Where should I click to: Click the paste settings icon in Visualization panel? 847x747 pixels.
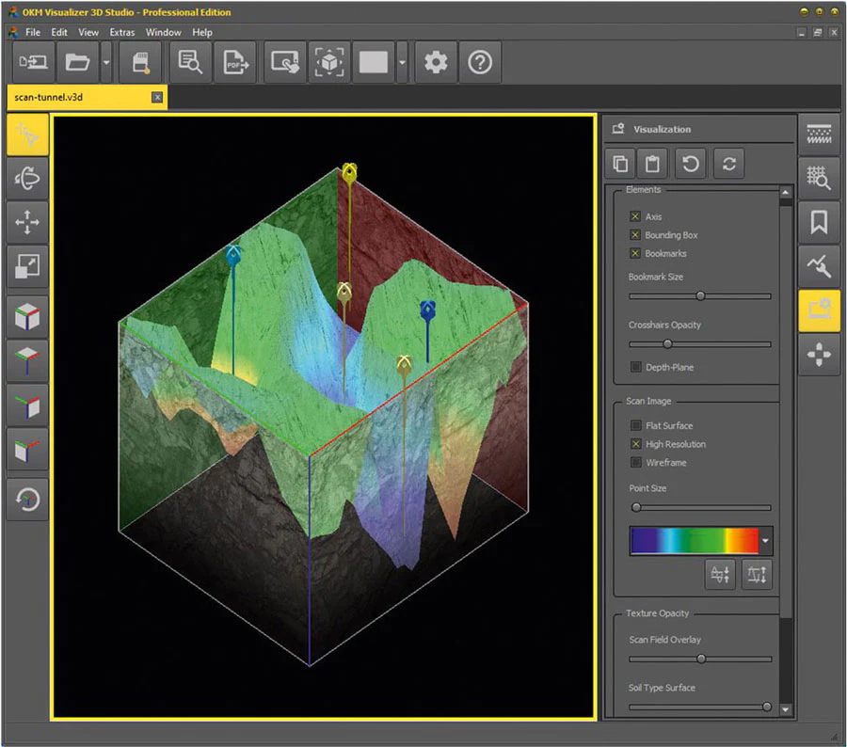[x=652, y=164]
